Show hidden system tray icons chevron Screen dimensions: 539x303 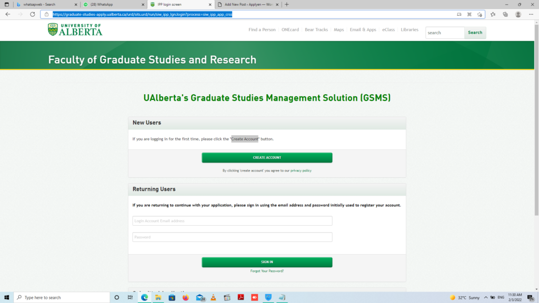(486, 298)
